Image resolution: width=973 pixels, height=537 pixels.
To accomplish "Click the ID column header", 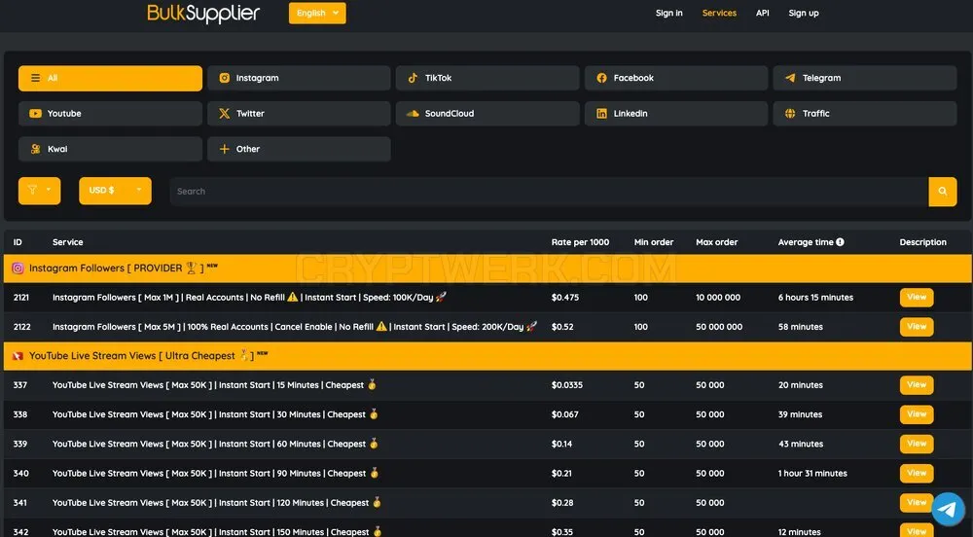I will pos(18,242).
